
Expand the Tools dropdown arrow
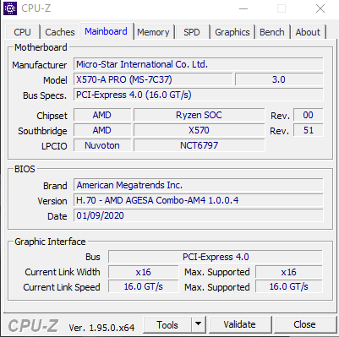pyautogui.click(x=199, y=324)
